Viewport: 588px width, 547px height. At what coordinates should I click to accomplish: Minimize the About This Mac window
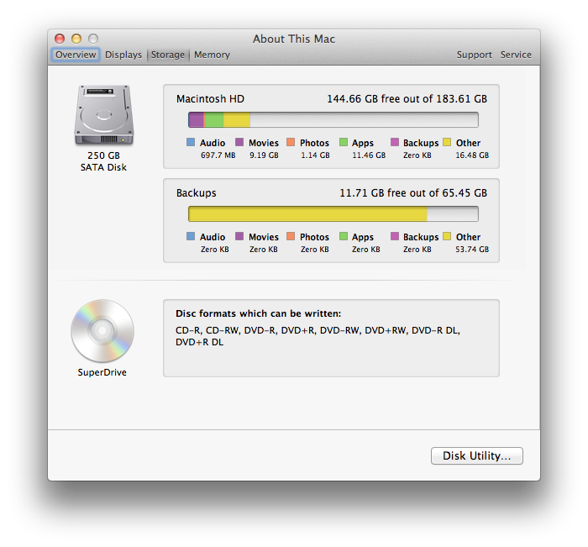coord(76,39)
